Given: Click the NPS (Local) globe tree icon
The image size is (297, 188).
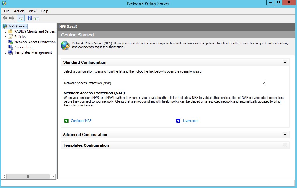Looking at the screenshot, I should [x=5, y=26].
